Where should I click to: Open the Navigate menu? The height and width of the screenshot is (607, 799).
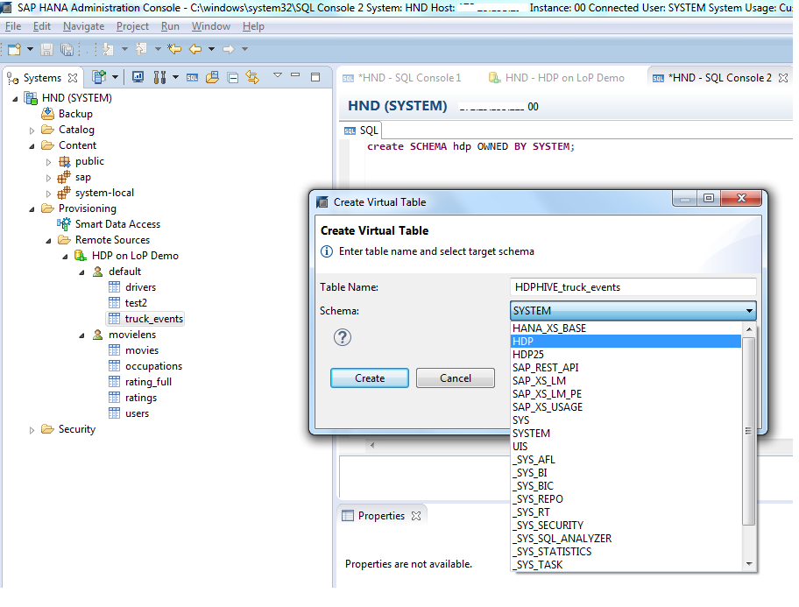pos(83,26)
